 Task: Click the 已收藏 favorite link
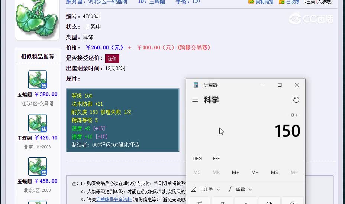point(293,2)
